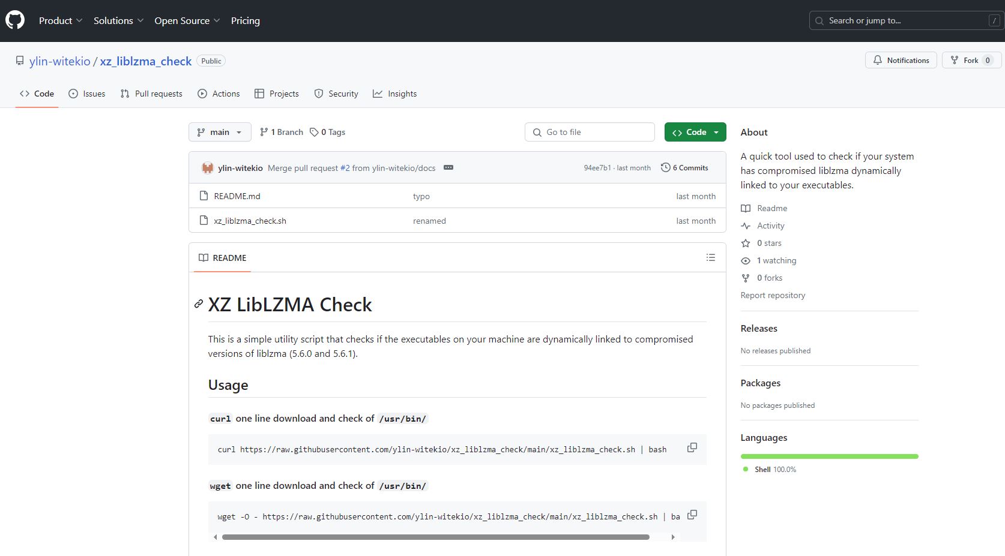This screenshot has width=1005, height=556.
Task: Expand the commit message with the ellipsis toggle
Action: coord(448,167)
